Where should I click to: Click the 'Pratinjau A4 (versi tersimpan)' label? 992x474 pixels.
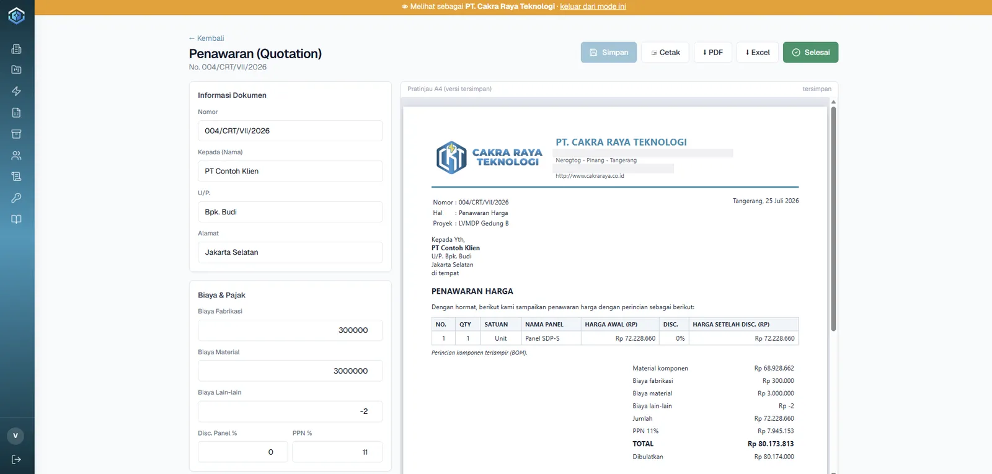pos(449,89)
